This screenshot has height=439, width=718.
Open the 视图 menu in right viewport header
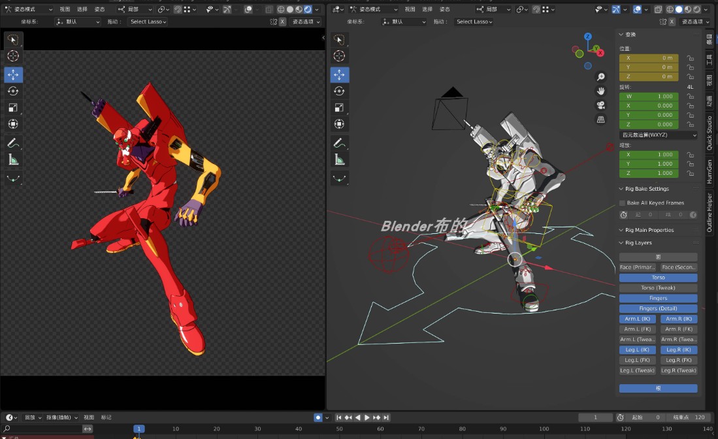coord(410,9)
